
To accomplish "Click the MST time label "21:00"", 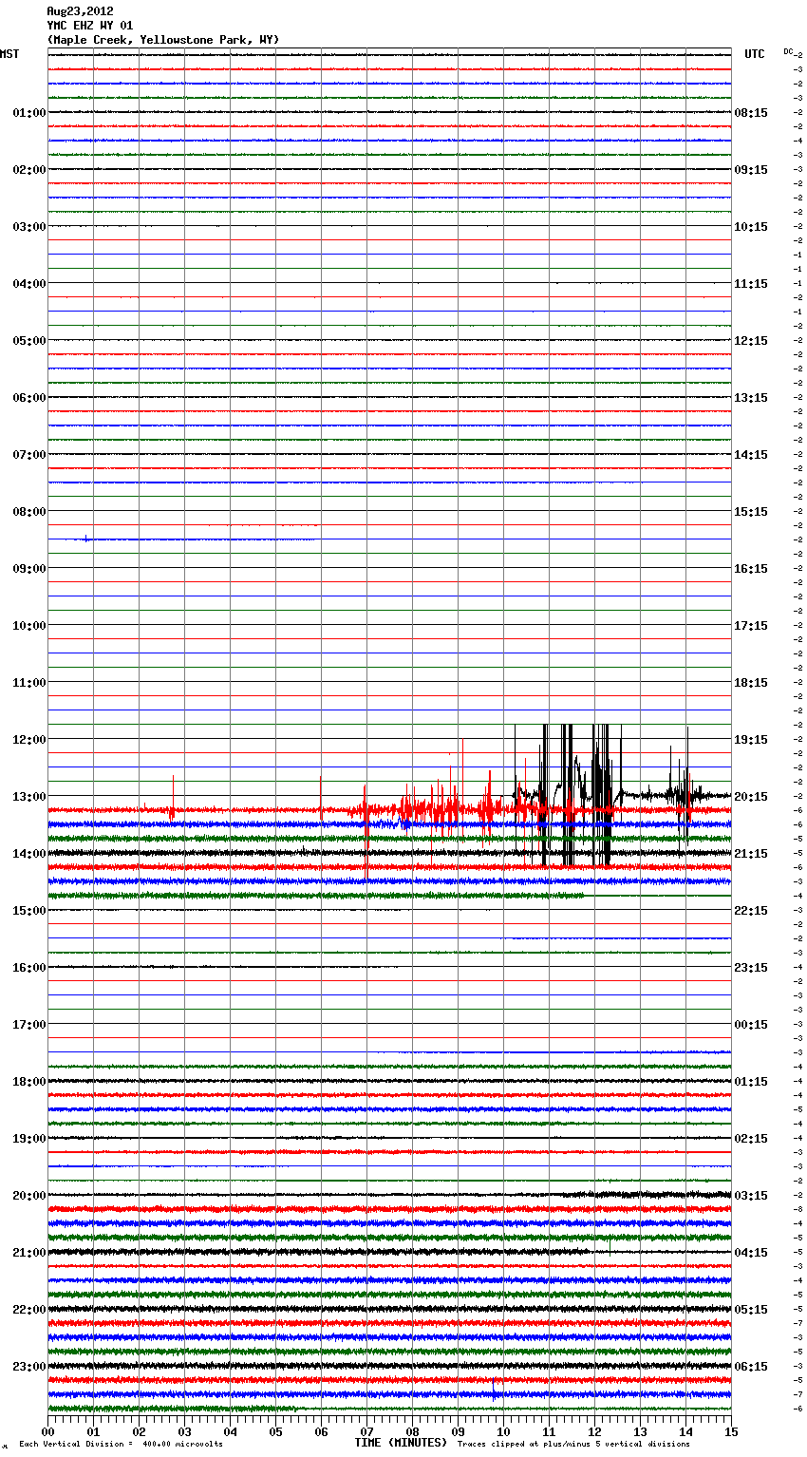I will [x=28, y=1253].
